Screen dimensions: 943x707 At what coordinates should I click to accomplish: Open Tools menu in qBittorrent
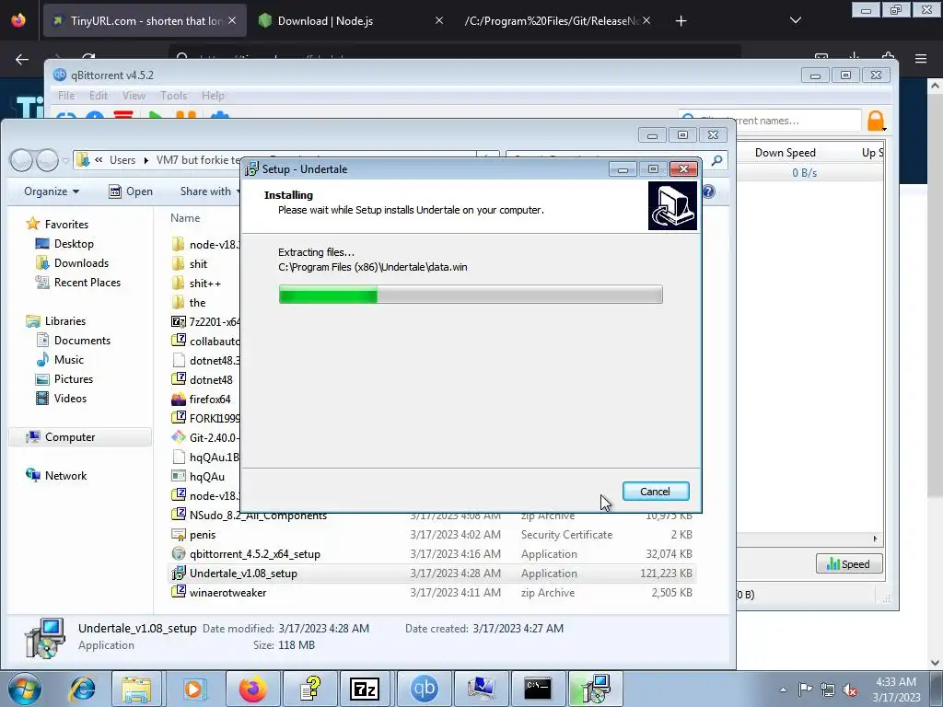[173, 95]
